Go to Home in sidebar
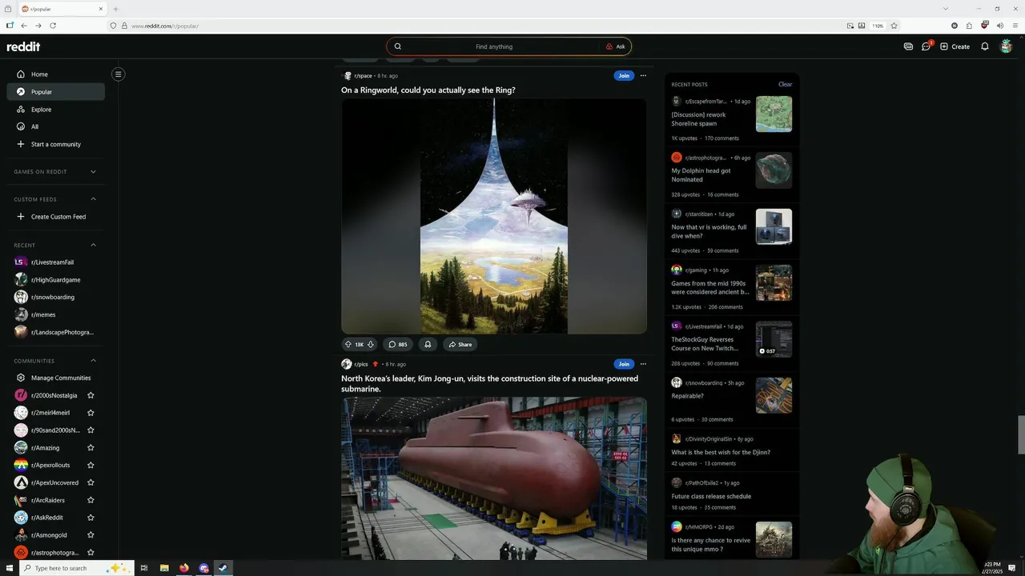The height and width of the screenshot is (576, 1025). coord(55,74)
